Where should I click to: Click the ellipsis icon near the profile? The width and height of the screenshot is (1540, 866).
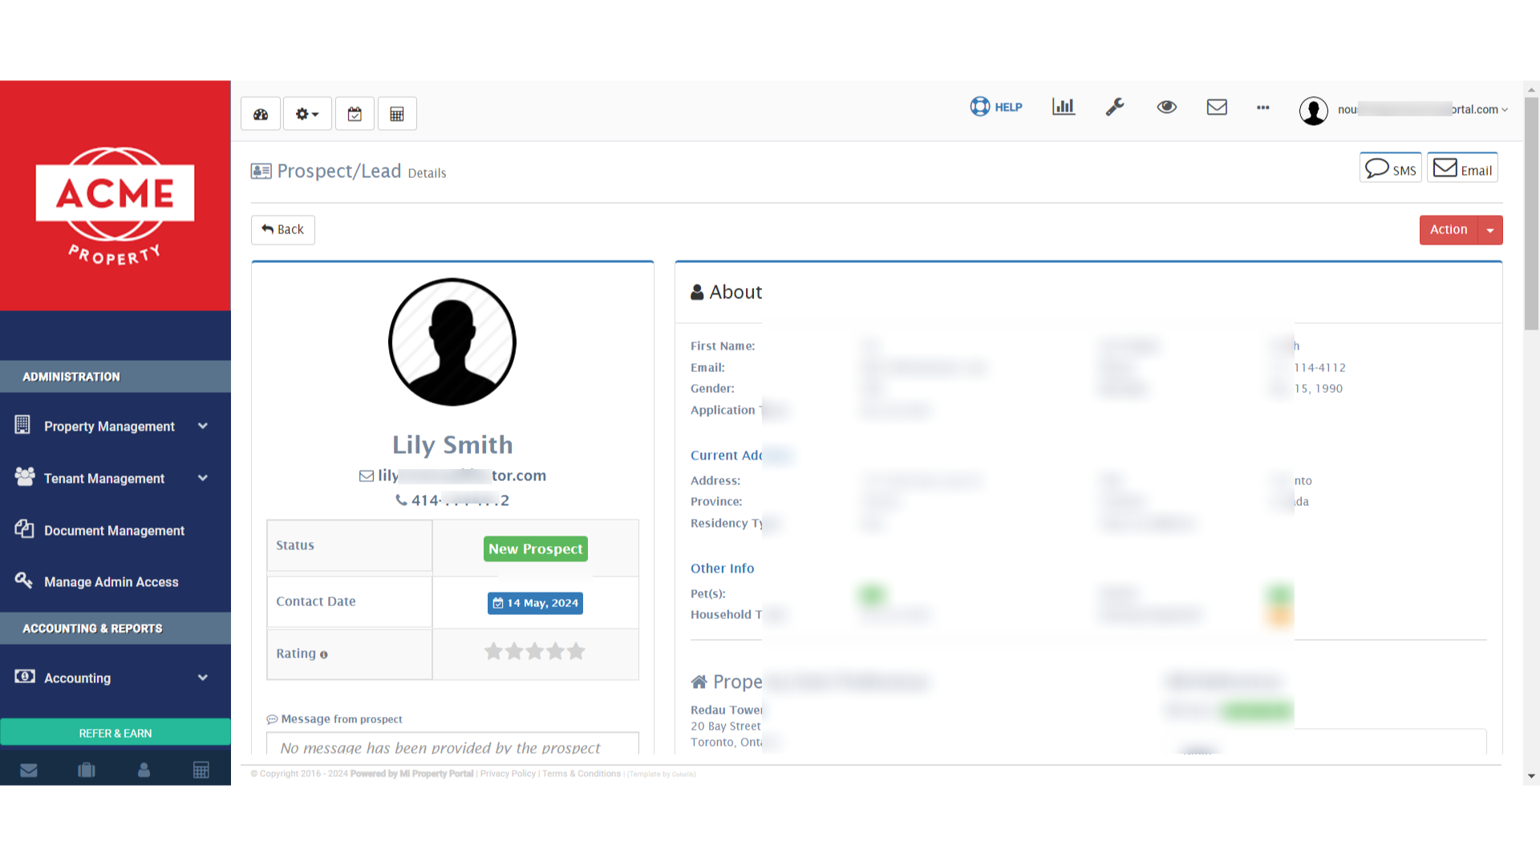(1262, 108)
